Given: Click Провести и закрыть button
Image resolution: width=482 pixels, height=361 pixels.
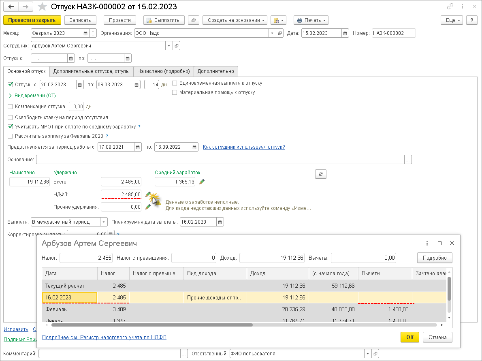Looking at the screenshot, I should [32, 20].
